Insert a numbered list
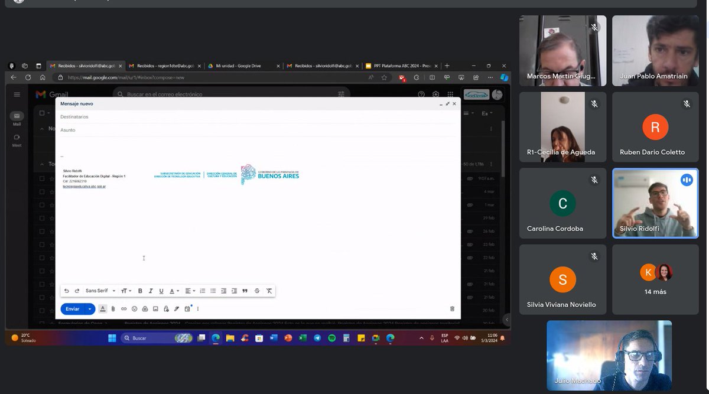This screenshot has width=709, height=394. tap(203, 291)
